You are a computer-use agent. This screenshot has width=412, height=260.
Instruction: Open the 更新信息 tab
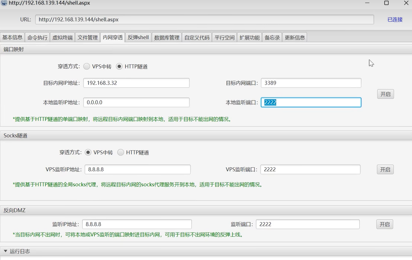(x=295, y=37)
